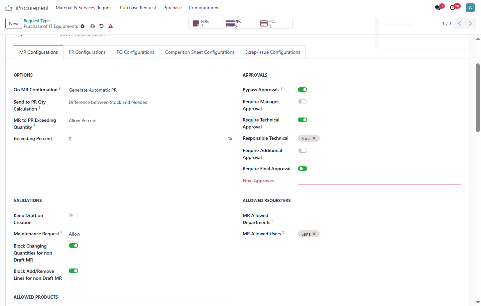Open the Purchase Request menu

click(138, 8)
